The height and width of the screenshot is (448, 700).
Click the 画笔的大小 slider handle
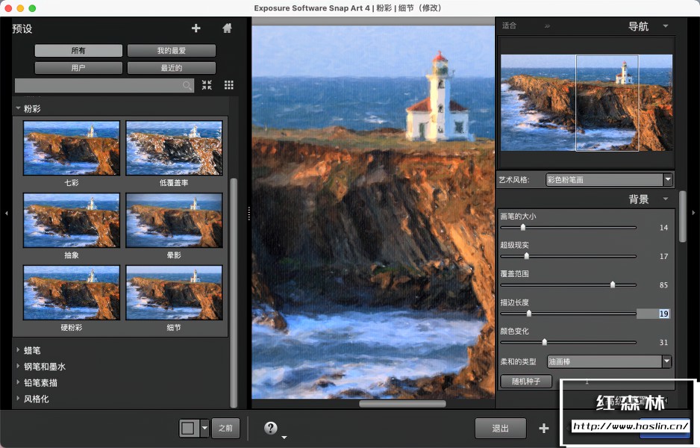[x=523, y=228]
